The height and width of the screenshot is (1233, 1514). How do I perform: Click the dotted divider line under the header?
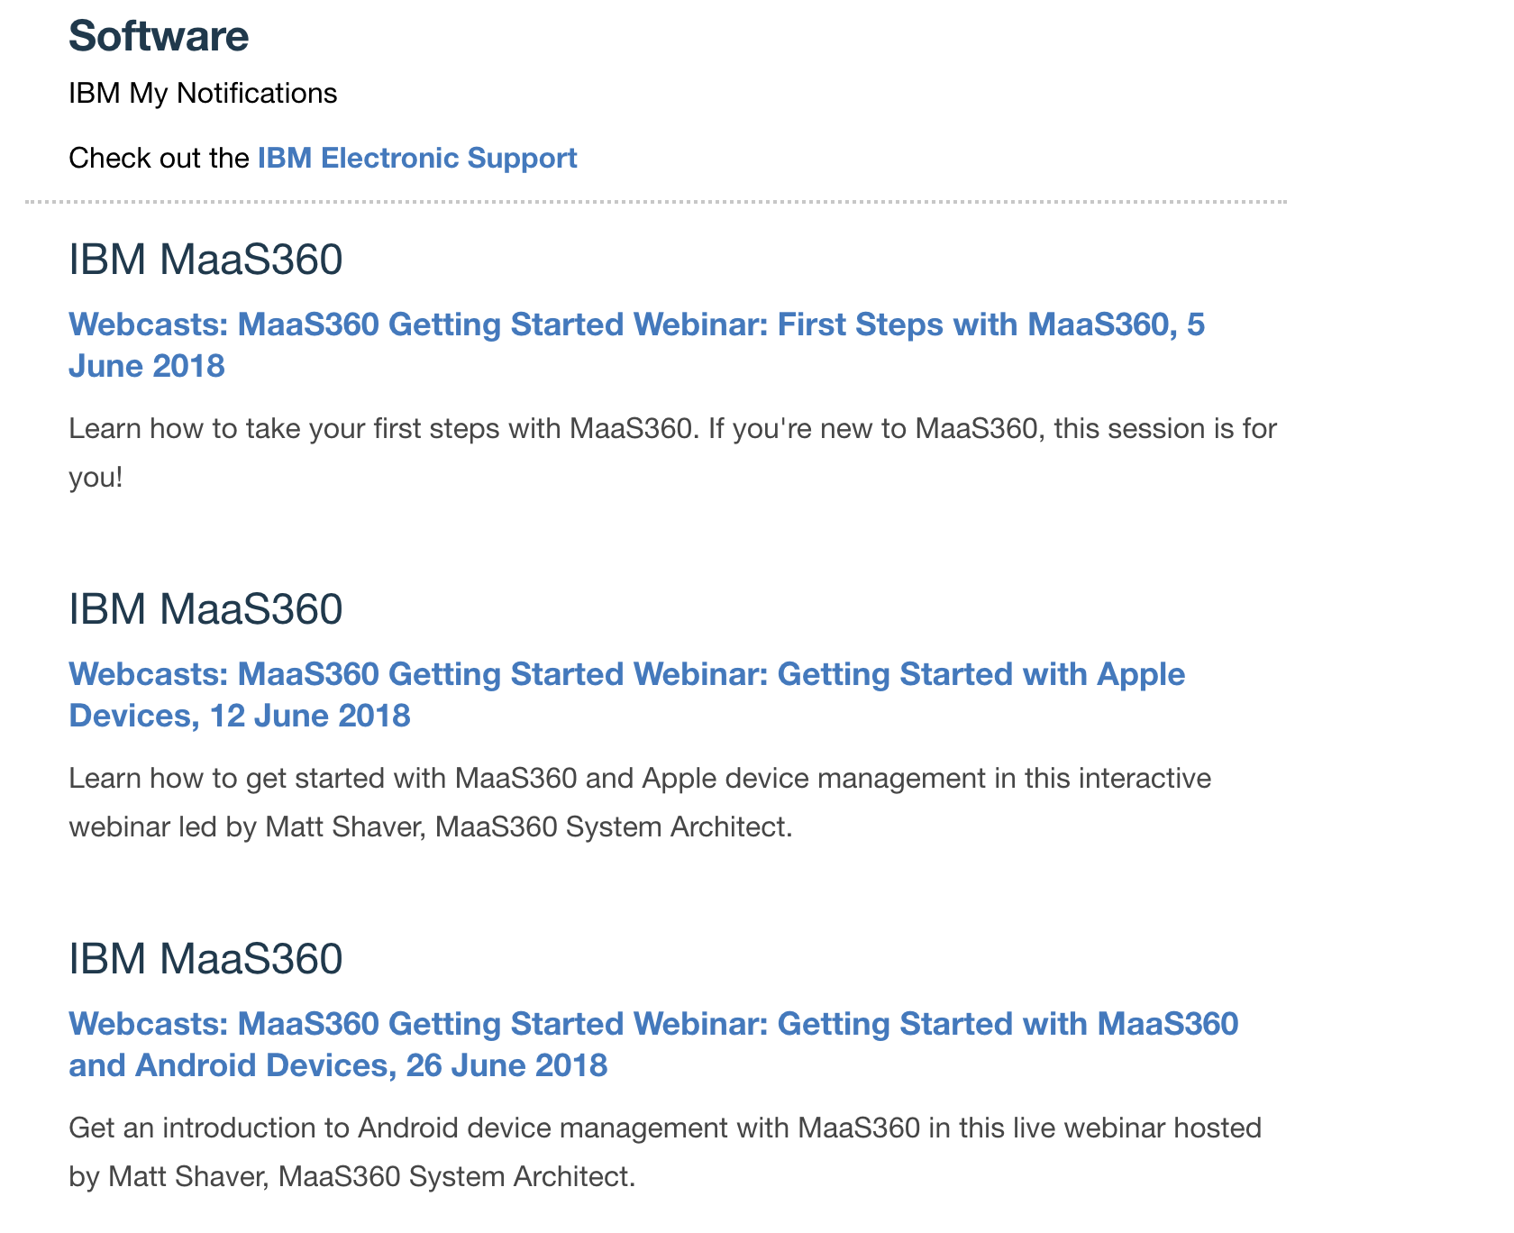pos(656,202)
